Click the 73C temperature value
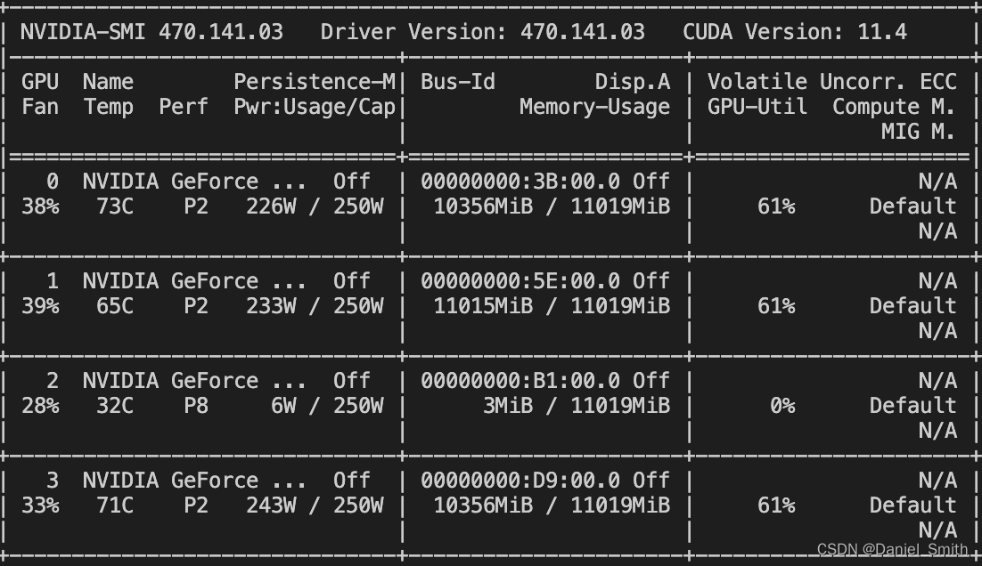 click(x=115, y=206)
